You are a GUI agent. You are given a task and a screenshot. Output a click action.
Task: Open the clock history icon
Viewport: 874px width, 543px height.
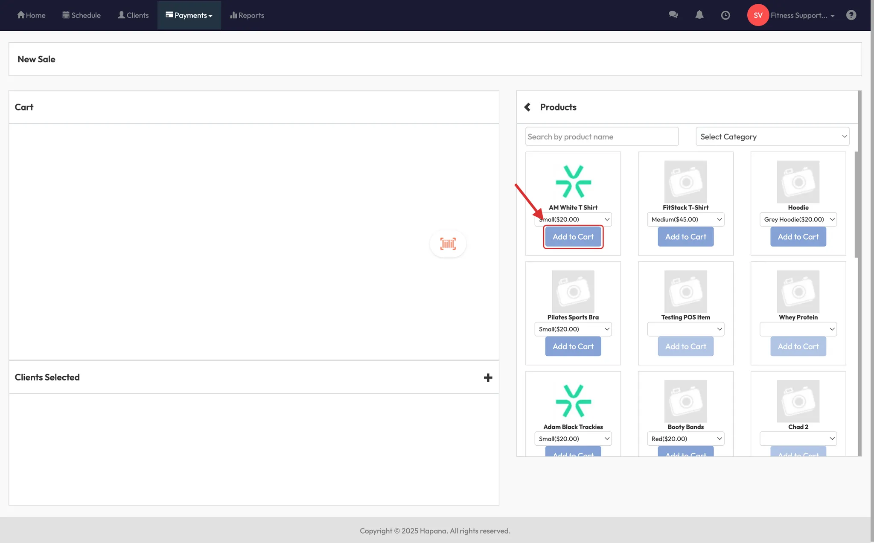(x=725, y=15)
